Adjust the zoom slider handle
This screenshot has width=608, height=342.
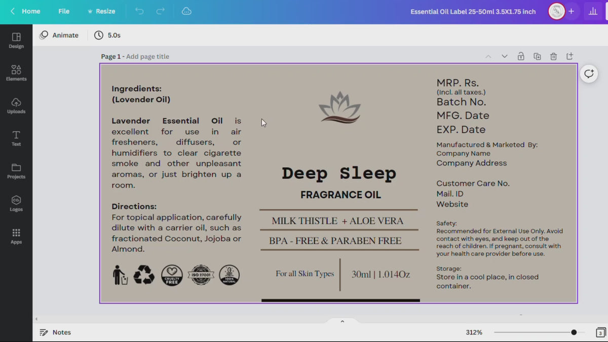(574, 332)
